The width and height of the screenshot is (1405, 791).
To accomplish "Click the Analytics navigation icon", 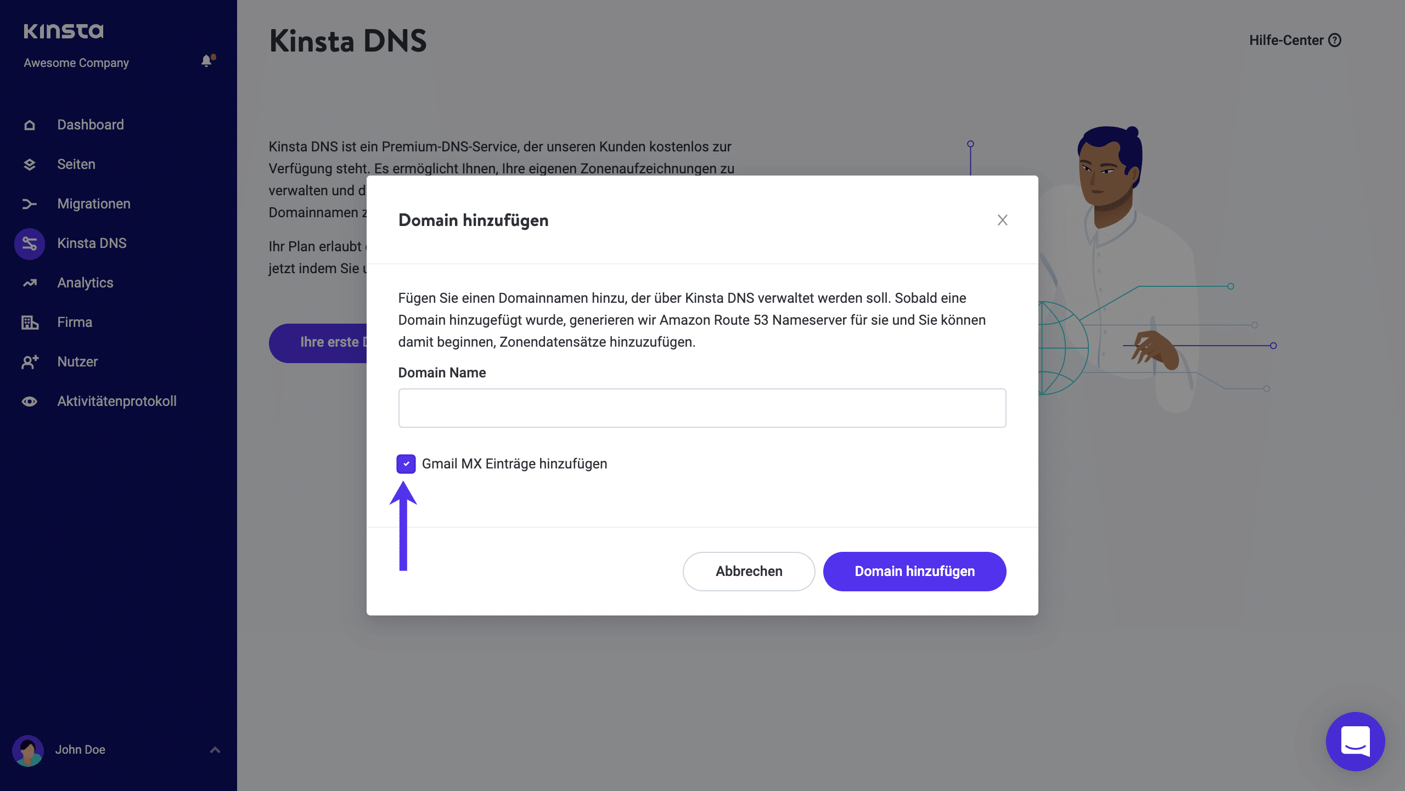I will (x=29, y=282).
